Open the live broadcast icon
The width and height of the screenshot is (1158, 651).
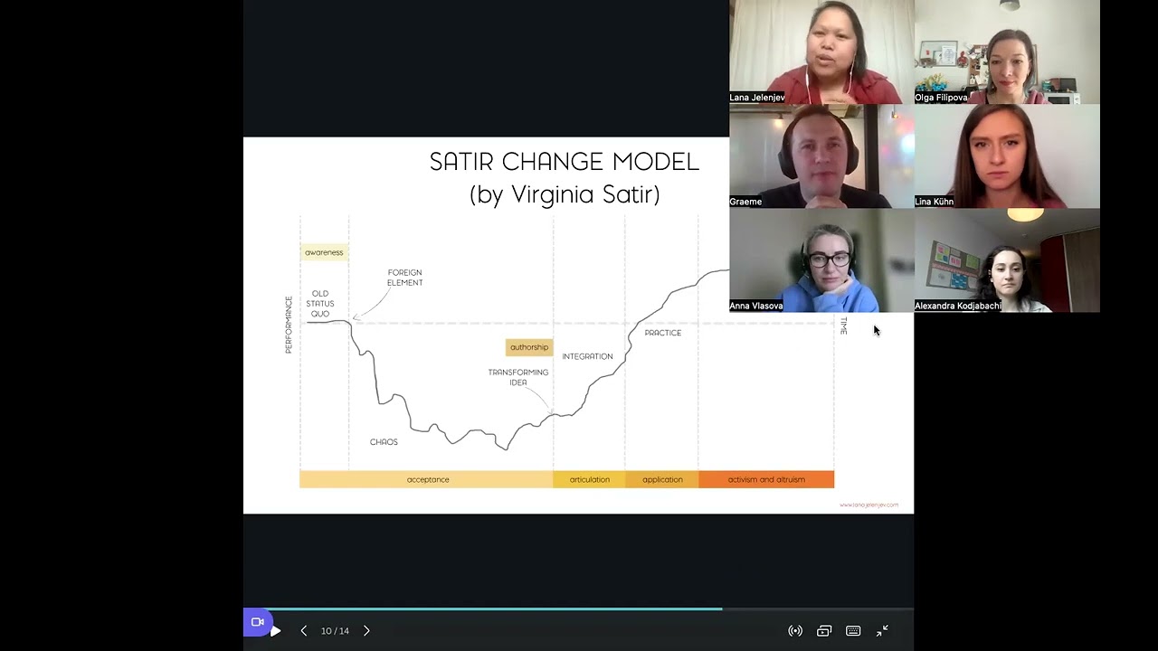click(795, 631)
